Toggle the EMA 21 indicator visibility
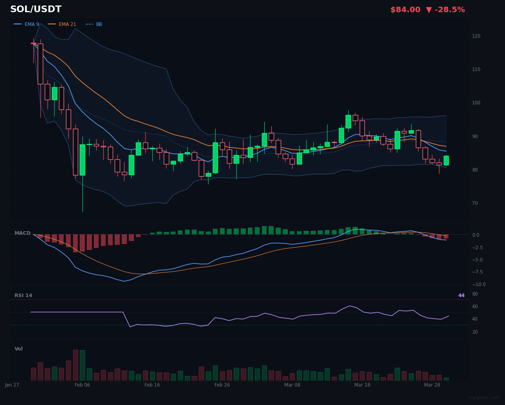 point(67,24)
